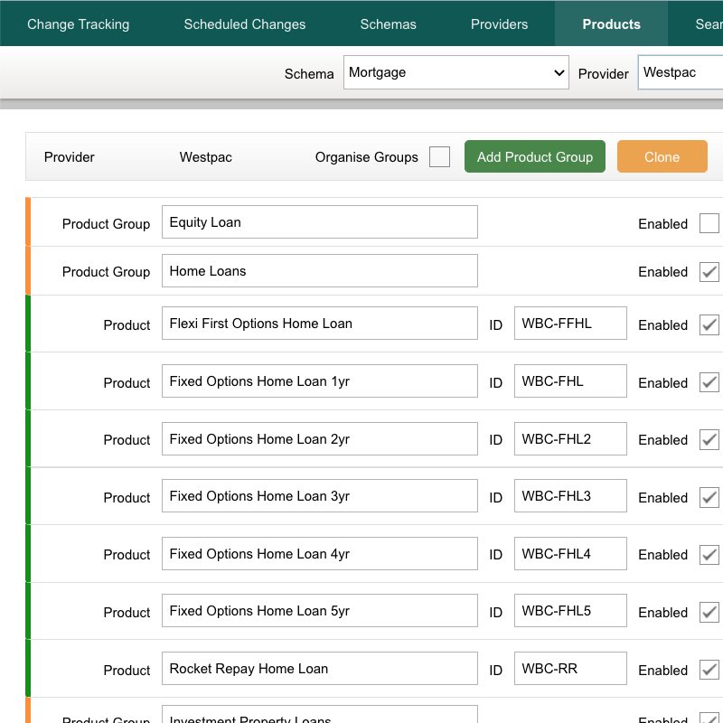Toggle Enabled for Fixed Options Home Loan 2yr
Image resolution: width=723 pixels, height=723 pixels.
(709, 439)
